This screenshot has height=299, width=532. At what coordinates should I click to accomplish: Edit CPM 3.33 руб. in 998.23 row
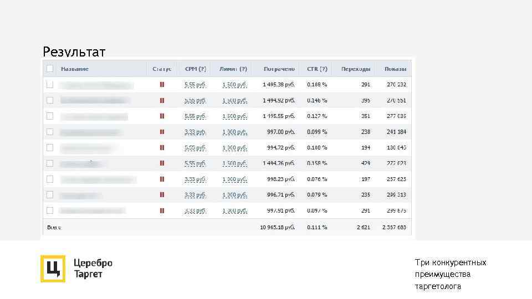point(195,179)
